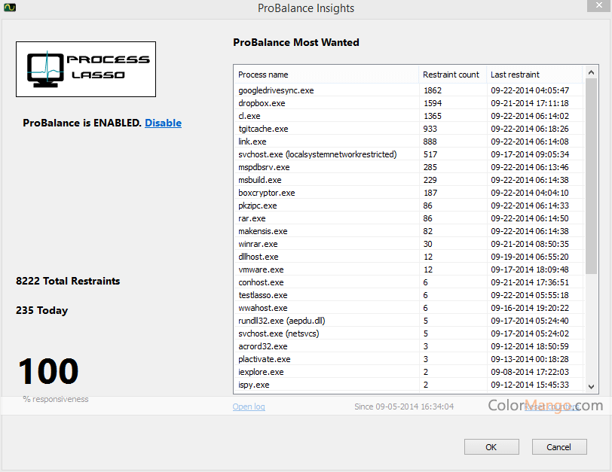
Task: Open the log using the Open log link
Action: click(249, 407)
